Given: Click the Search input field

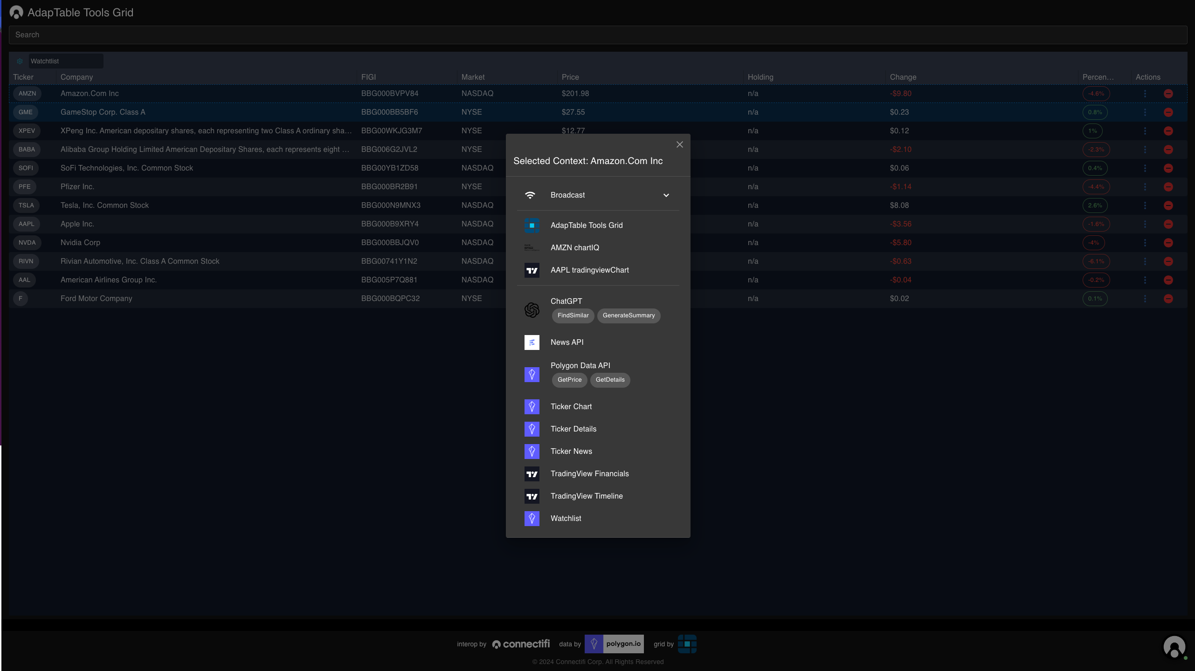Looking at the screenshot, I should (598, 35).
